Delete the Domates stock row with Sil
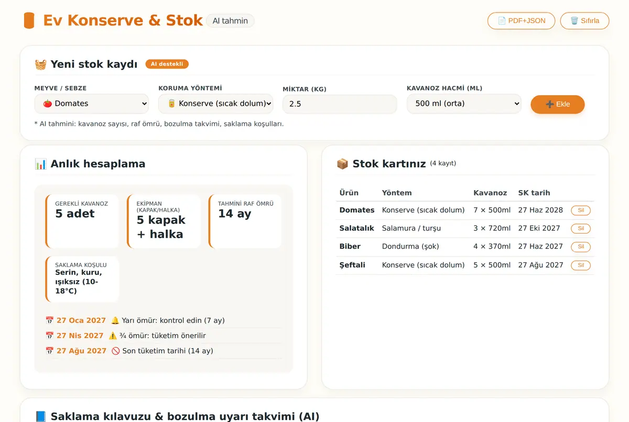629x422 pixels. click(x=581, y=210)
